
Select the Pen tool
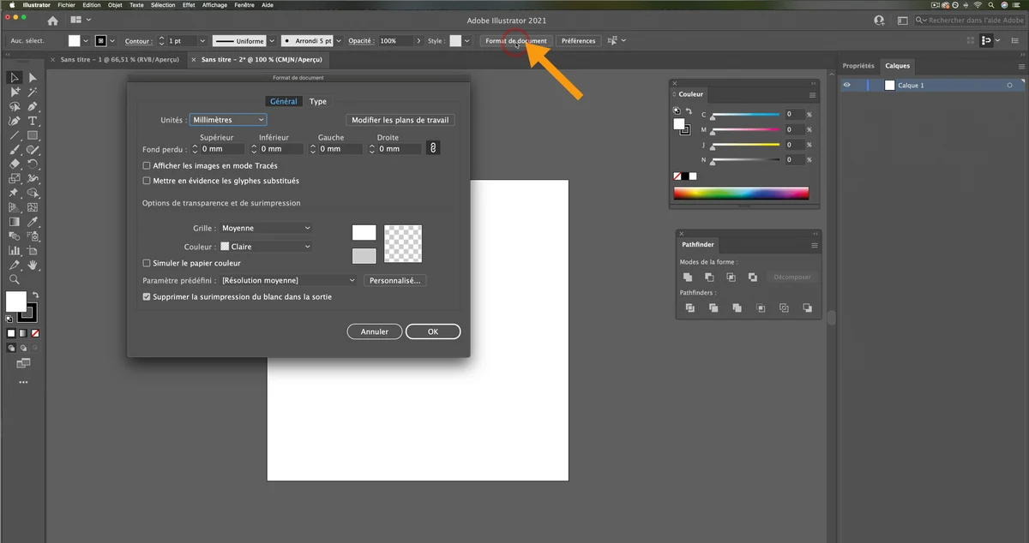(x=33, y=106)
